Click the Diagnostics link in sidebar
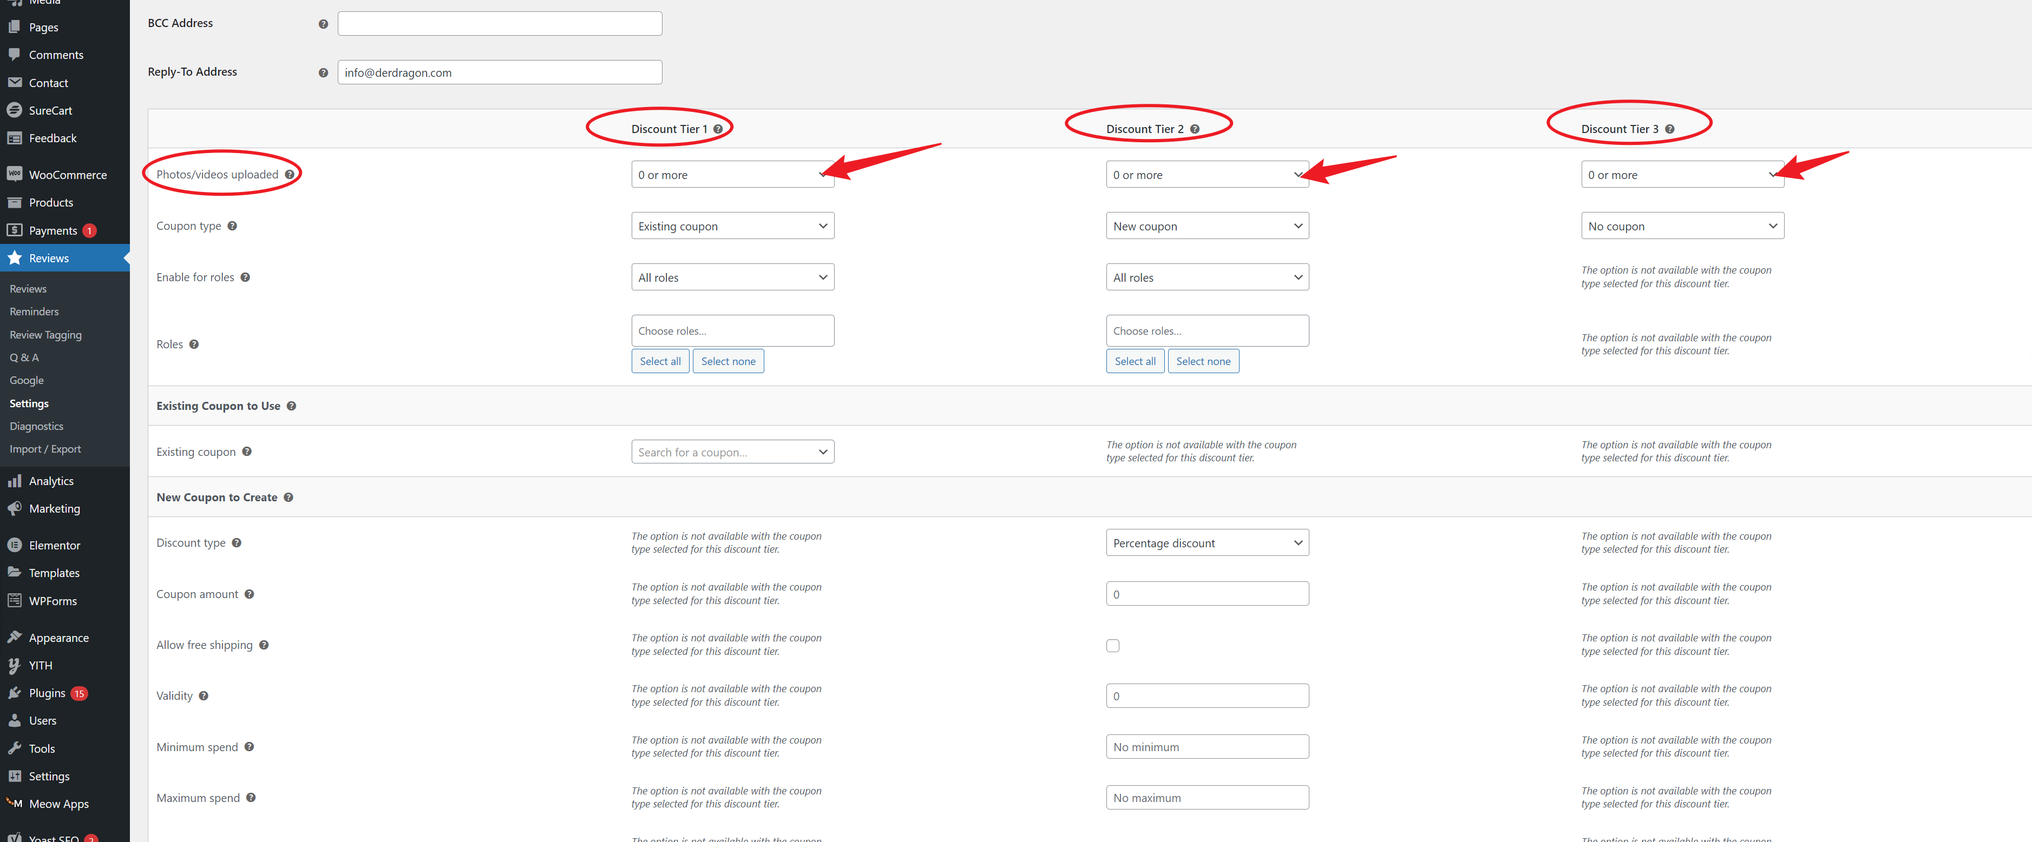Screen dimensions: 2032x842 pyautogui.click(x=36, y=426)
